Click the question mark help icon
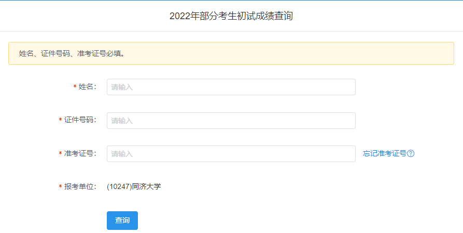The height and width of the screenshot is (233, 463). pyautogui.click(x=411, y=153)
